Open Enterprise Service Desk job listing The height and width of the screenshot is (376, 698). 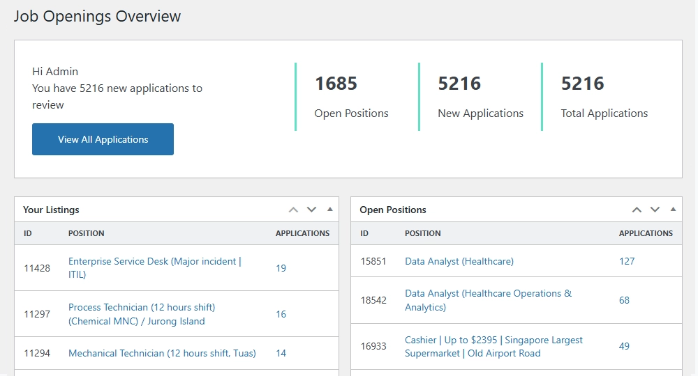[154, 268]
